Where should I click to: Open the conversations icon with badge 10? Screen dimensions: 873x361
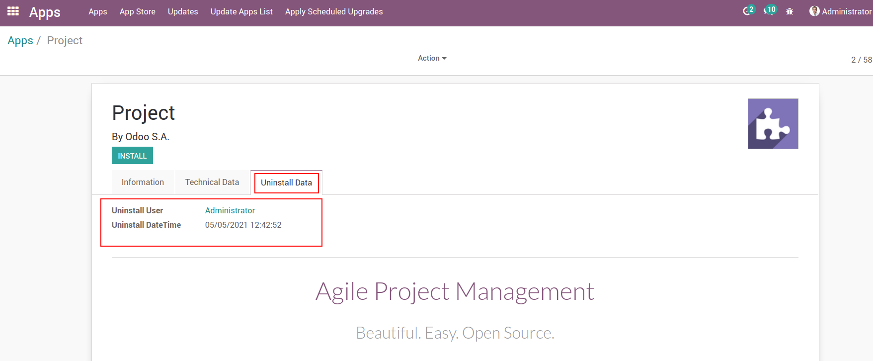pyautogui.click(x=769, y=11)
